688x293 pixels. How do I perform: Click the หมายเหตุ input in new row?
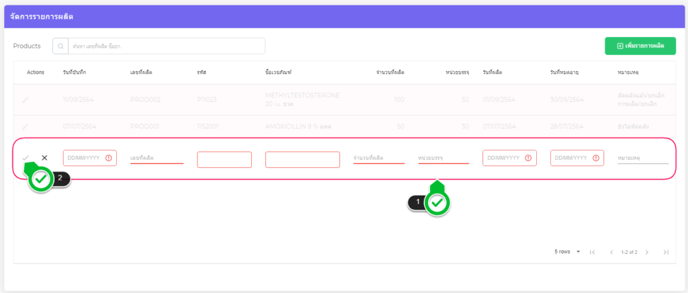tap(643, 158)
